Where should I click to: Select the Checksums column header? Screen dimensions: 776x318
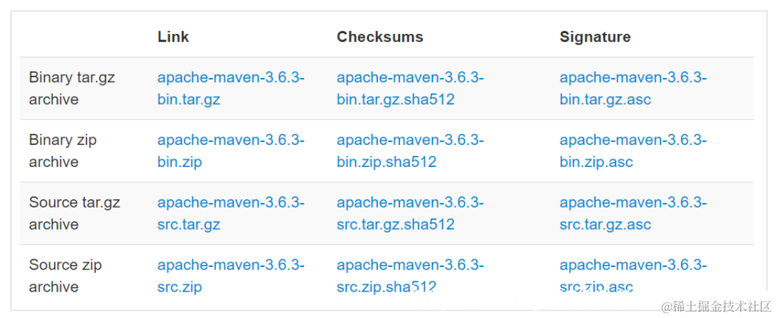point(380,37)
